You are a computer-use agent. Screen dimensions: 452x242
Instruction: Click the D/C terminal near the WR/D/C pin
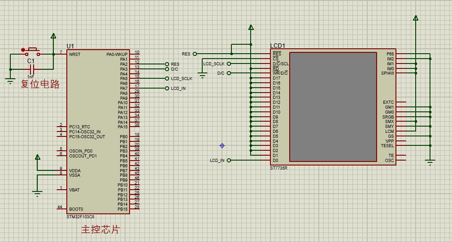(229, 73)
